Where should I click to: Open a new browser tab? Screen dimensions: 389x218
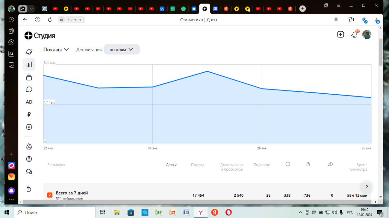tap(302, 9)
